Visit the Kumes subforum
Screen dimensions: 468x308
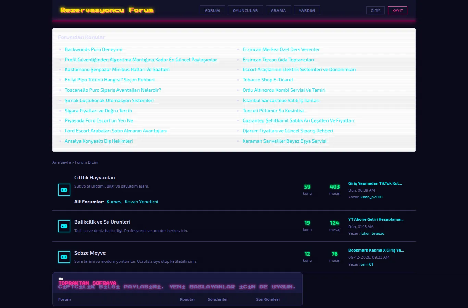[114, 202]
